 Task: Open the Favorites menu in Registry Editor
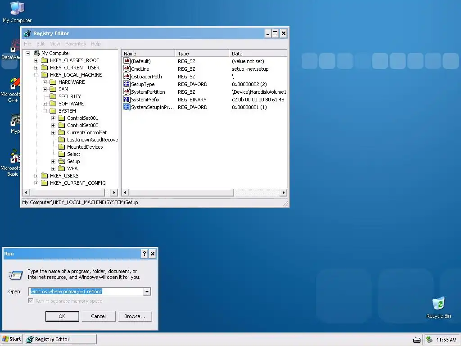coord(76,44)
